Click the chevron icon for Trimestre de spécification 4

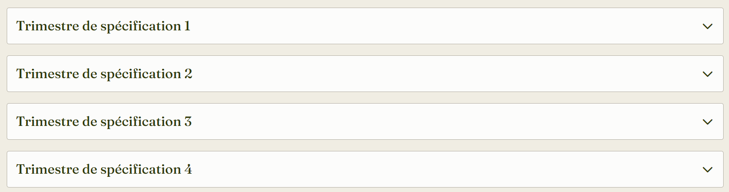pyautogui.click(x=707, y=170)
